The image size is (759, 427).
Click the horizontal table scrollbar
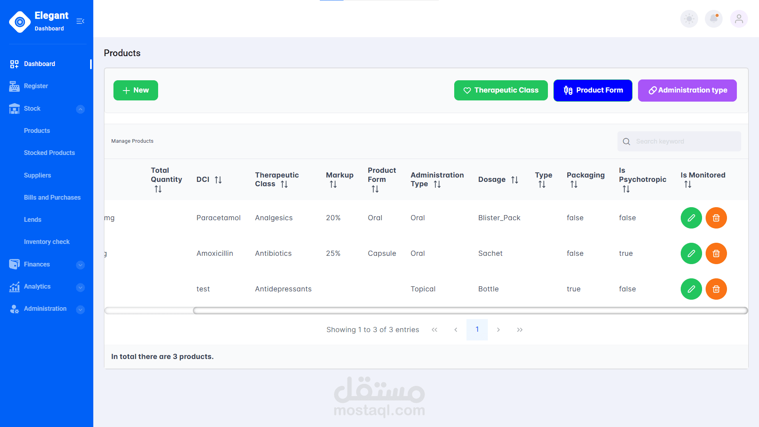(470, 311)
